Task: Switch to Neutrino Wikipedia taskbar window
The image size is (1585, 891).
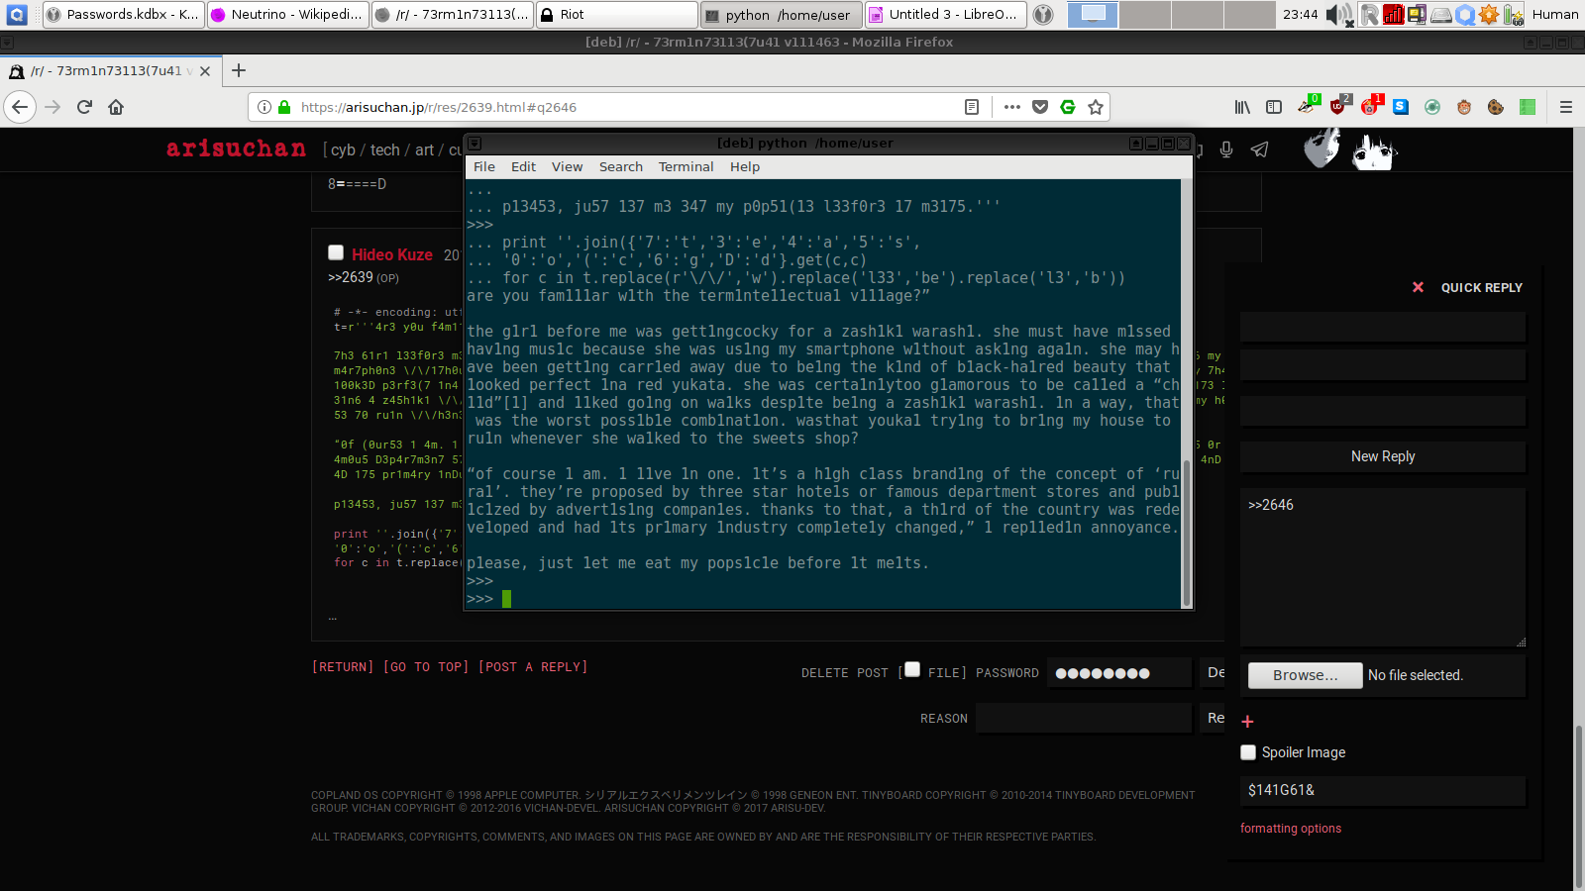Action: (x=287, y=14)
